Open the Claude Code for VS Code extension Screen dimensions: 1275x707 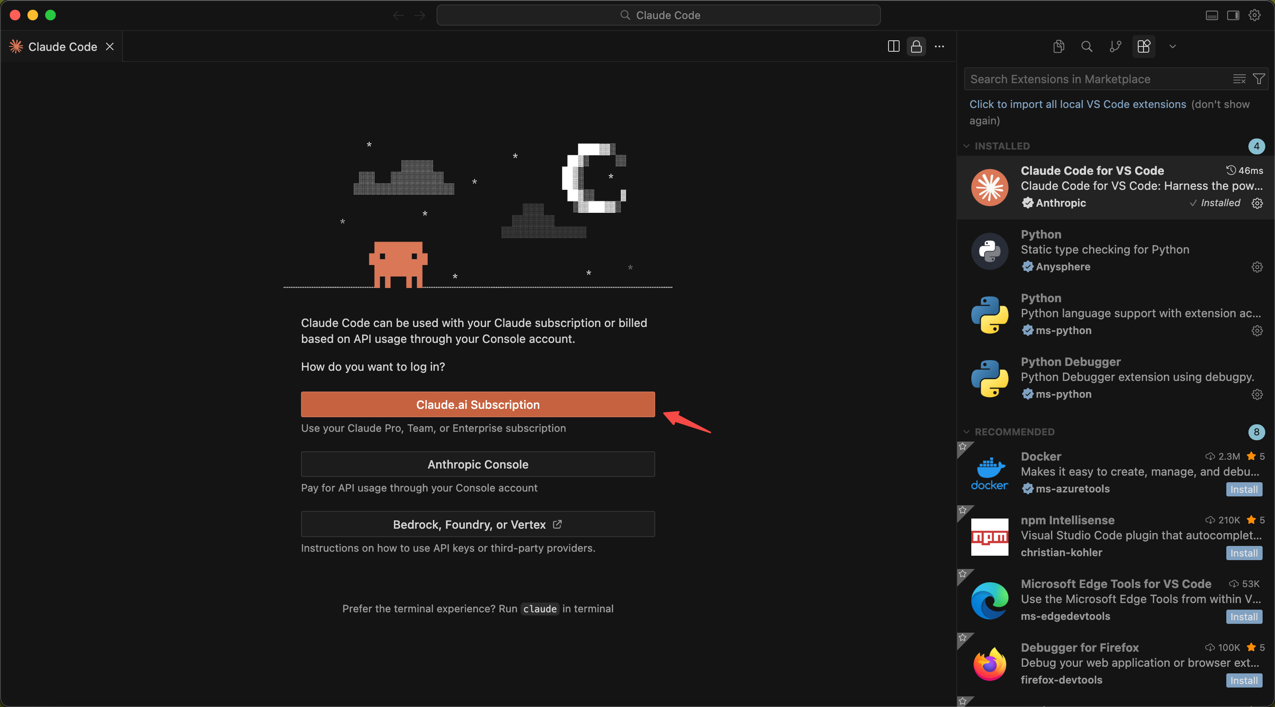point(1116,188)
